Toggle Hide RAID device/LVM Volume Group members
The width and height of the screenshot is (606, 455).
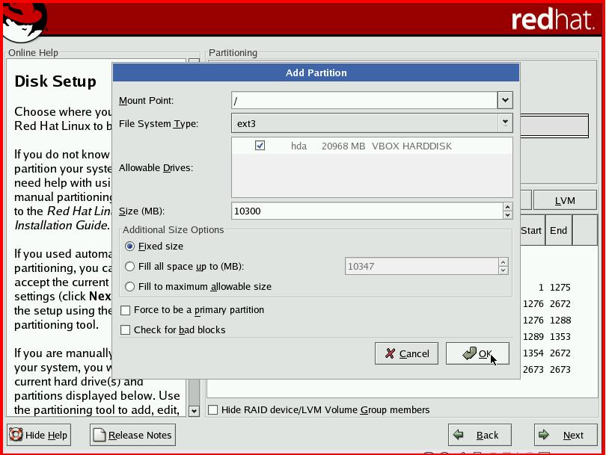pyautogui.click(x=213, y=410)
